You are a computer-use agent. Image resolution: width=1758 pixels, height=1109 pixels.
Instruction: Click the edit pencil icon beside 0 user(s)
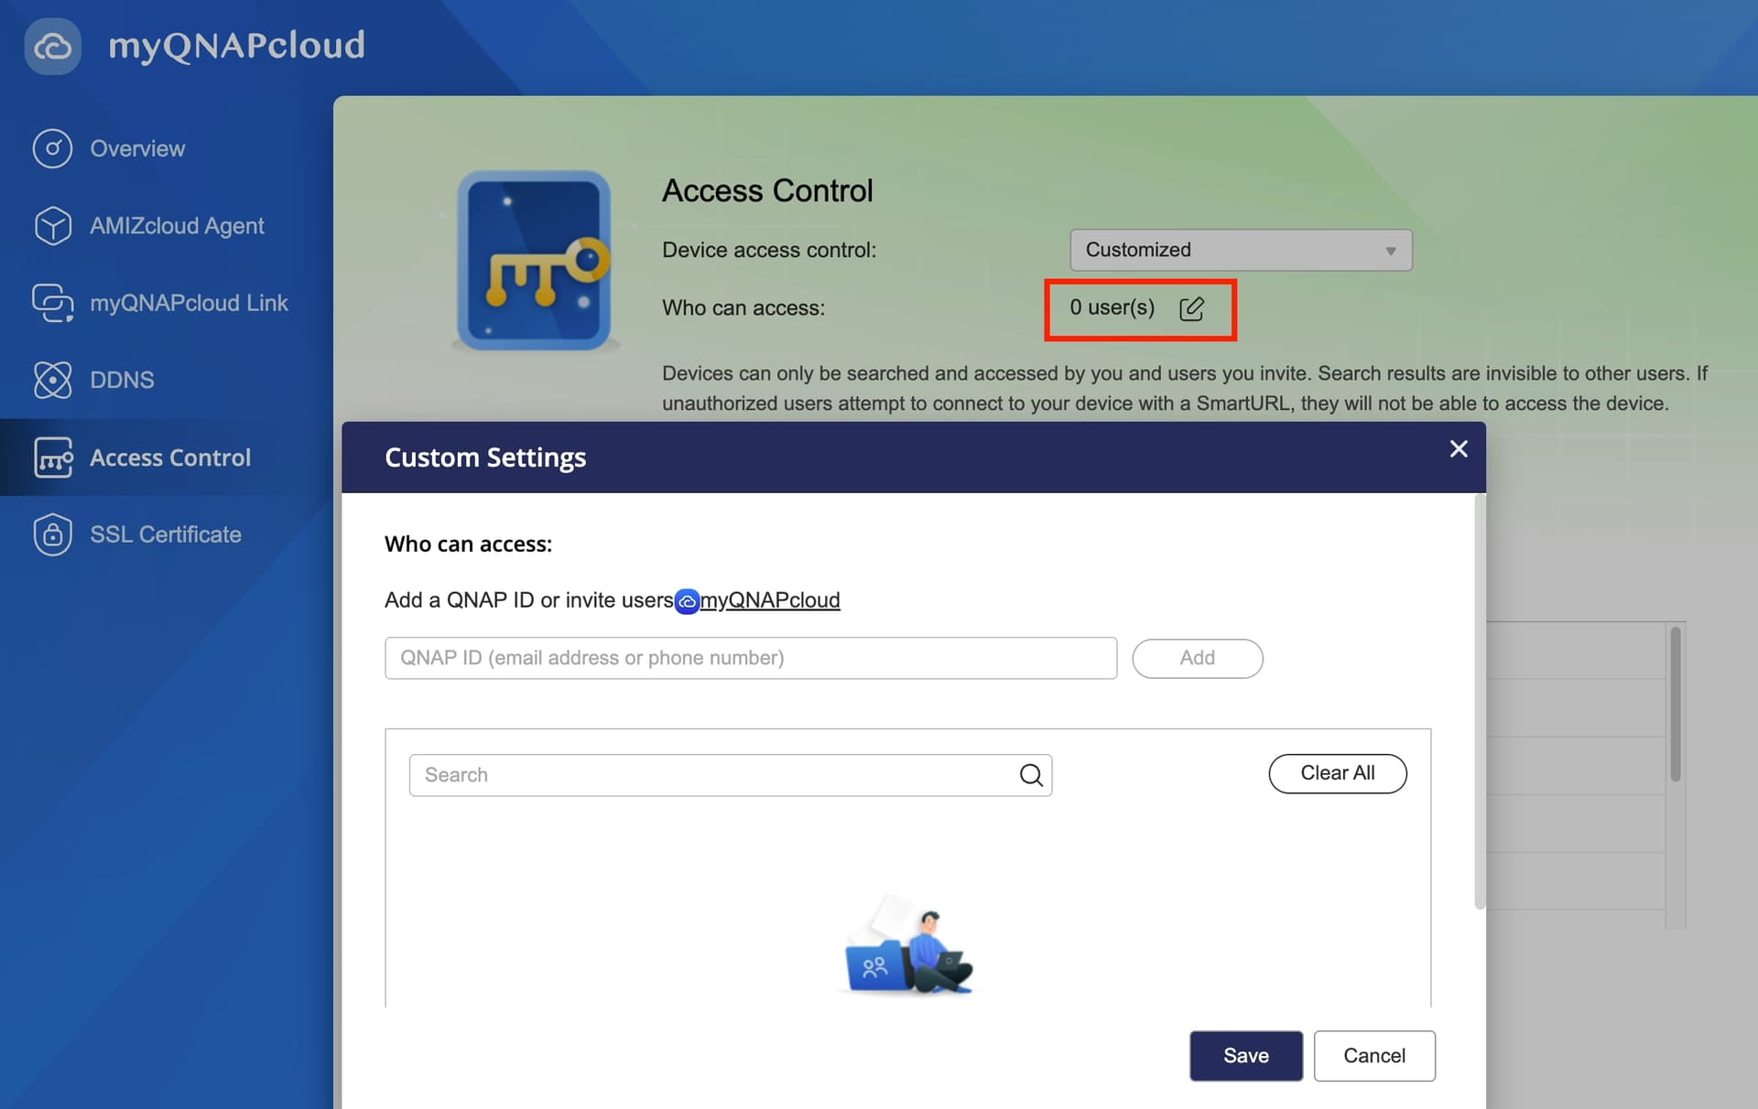pyautogui.click(x=1191, y=308)
